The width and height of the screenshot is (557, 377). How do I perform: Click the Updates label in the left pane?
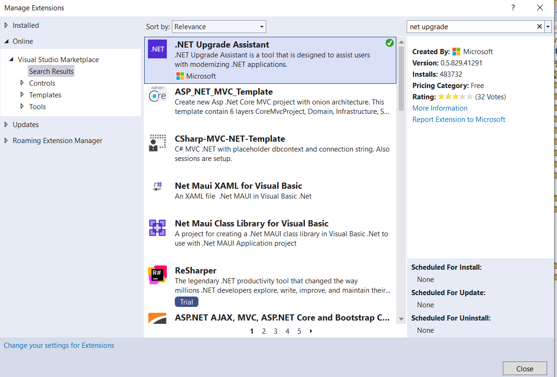(x=25, y=125)
